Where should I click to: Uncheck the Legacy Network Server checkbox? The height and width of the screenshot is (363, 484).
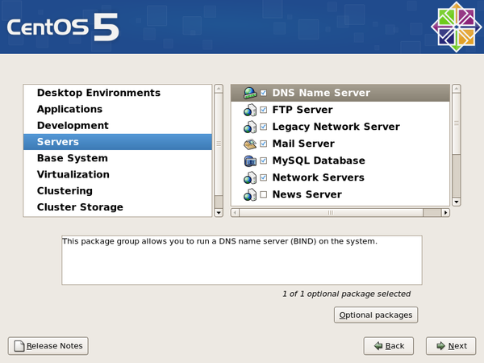tap(263, 127)
